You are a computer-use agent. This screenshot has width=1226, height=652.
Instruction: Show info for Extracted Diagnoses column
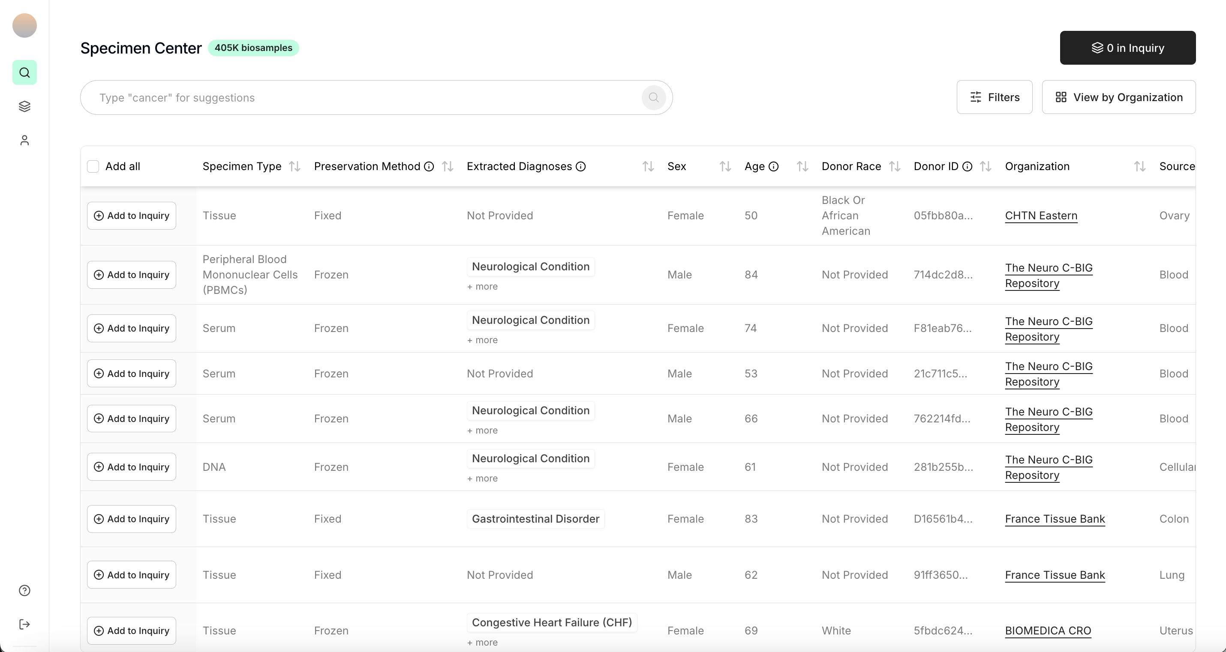[x=581, y=167]
